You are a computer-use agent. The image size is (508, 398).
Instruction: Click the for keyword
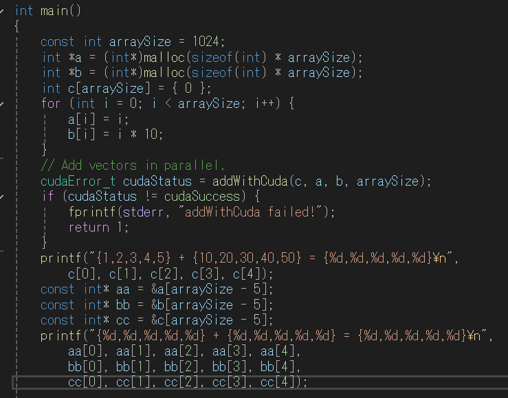click(51, 104)
